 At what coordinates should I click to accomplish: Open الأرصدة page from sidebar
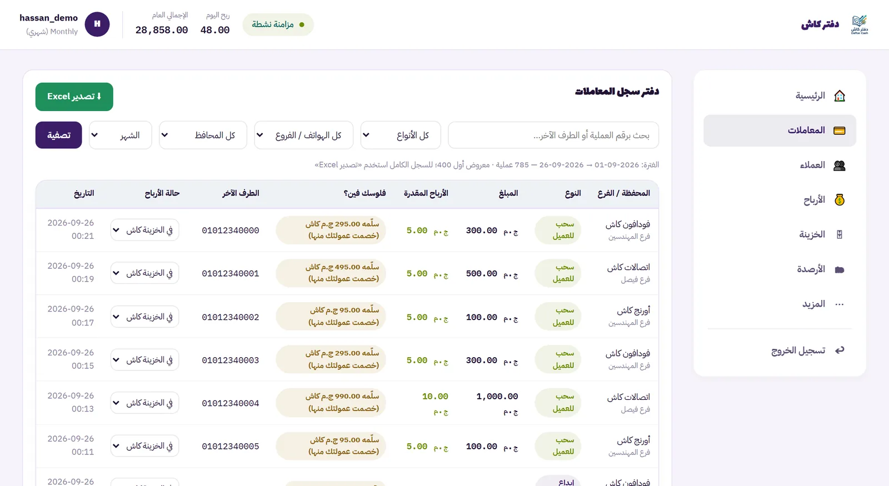click(x=780, y=269)
